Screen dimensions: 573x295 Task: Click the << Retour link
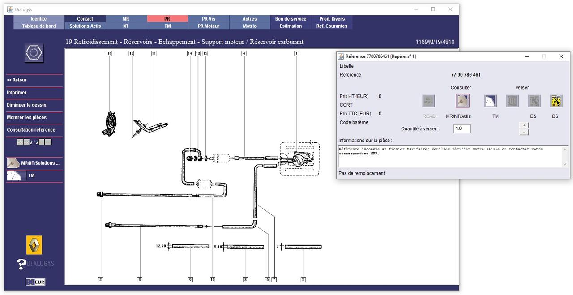click(17, 80)
